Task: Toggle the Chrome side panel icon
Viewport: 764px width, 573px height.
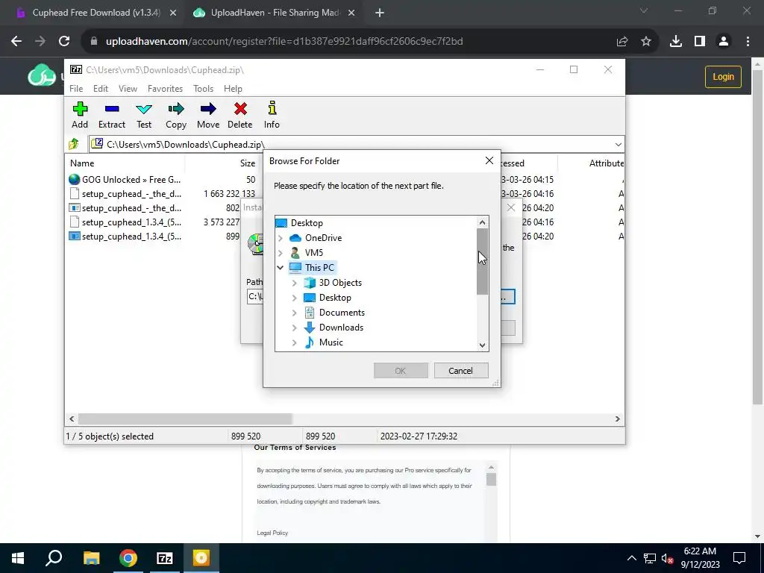Action: [700, 42]
